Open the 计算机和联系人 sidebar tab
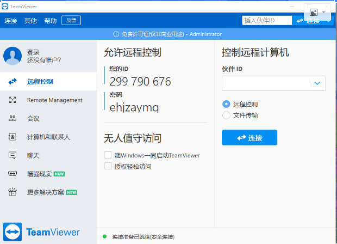 coord(48,137)
